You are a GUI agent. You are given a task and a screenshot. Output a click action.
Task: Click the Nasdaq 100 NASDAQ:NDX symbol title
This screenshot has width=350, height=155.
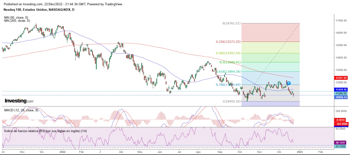(39, 10)
